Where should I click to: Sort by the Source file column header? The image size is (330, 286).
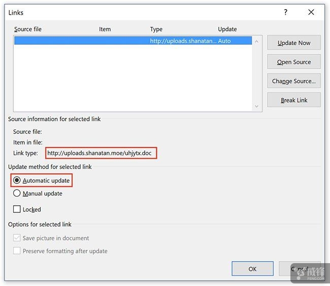tap(28, 29)
